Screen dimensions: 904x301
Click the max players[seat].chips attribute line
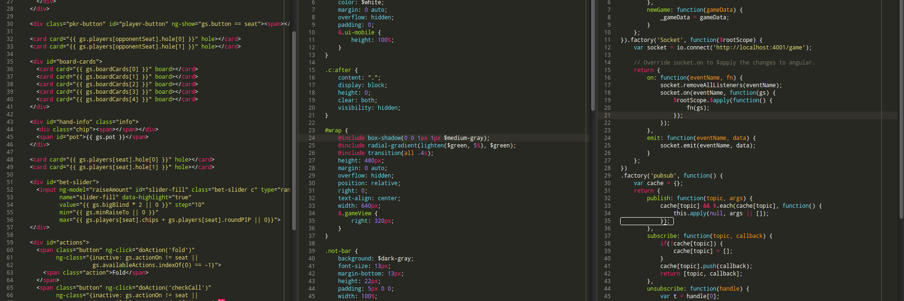170,220
